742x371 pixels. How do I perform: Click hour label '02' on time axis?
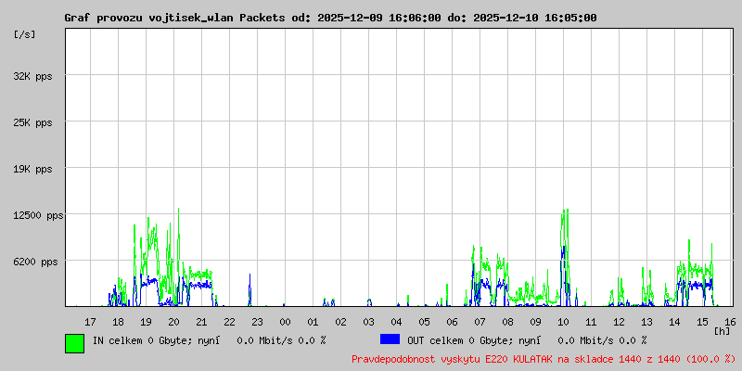(340, 322)
